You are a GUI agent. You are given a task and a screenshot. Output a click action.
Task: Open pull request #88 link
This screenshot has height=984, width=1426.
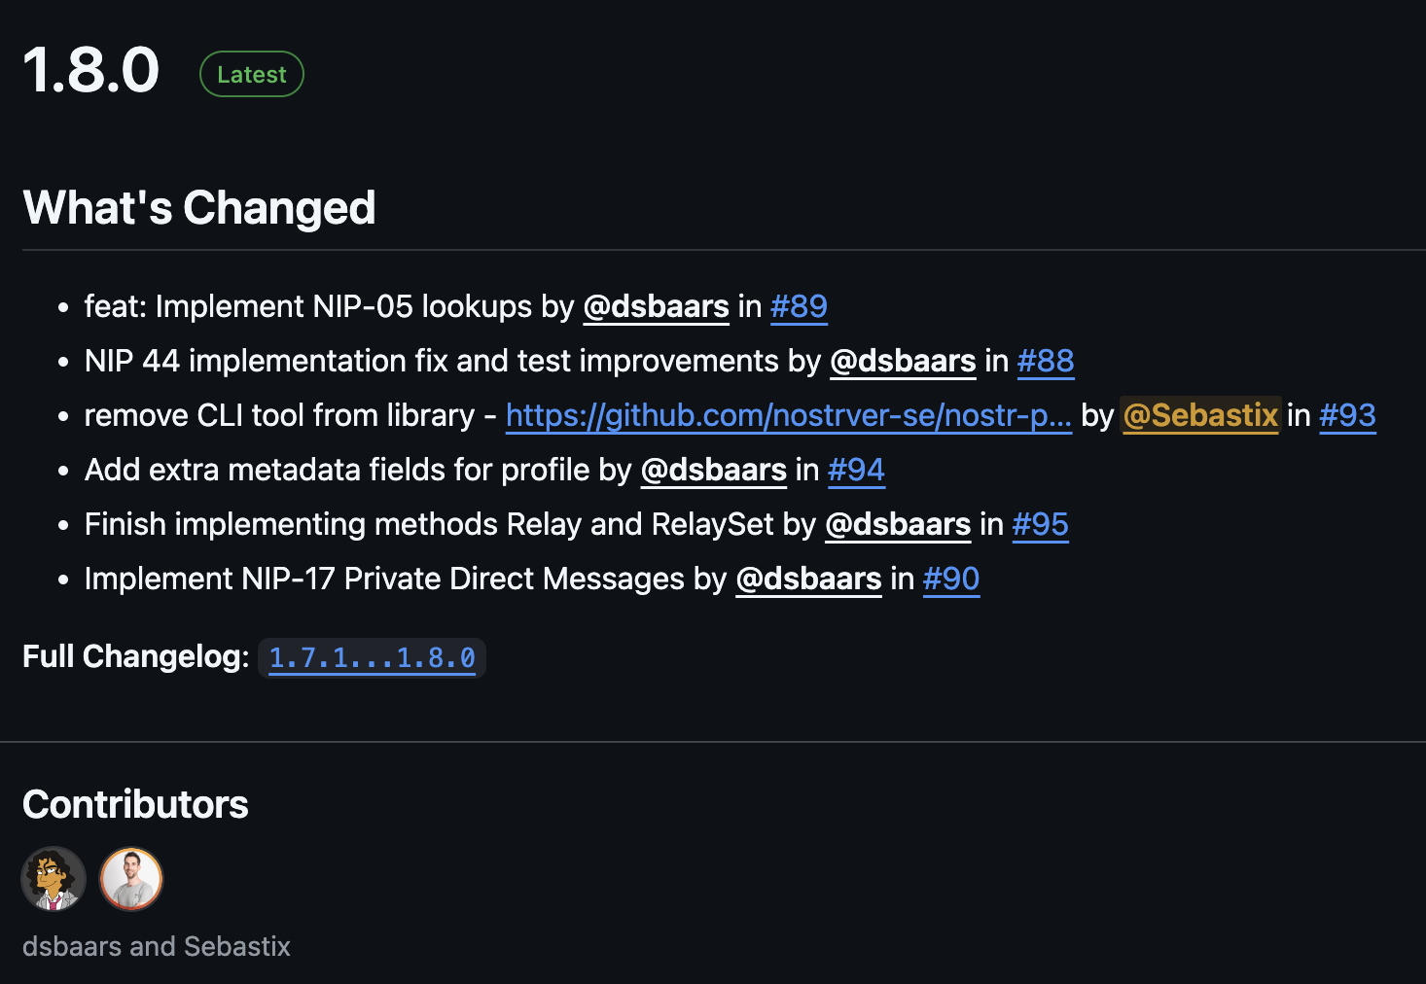coord(1046,362)
